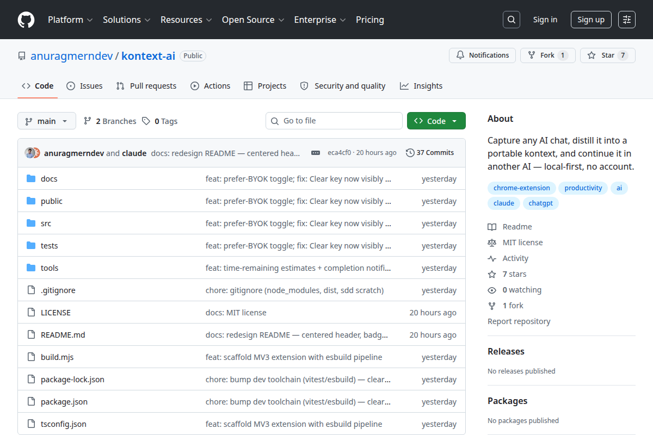The height and width of the screenshot is (435, 653).
Task: Open the public folder icon
Action: click(x=31, y=201)
